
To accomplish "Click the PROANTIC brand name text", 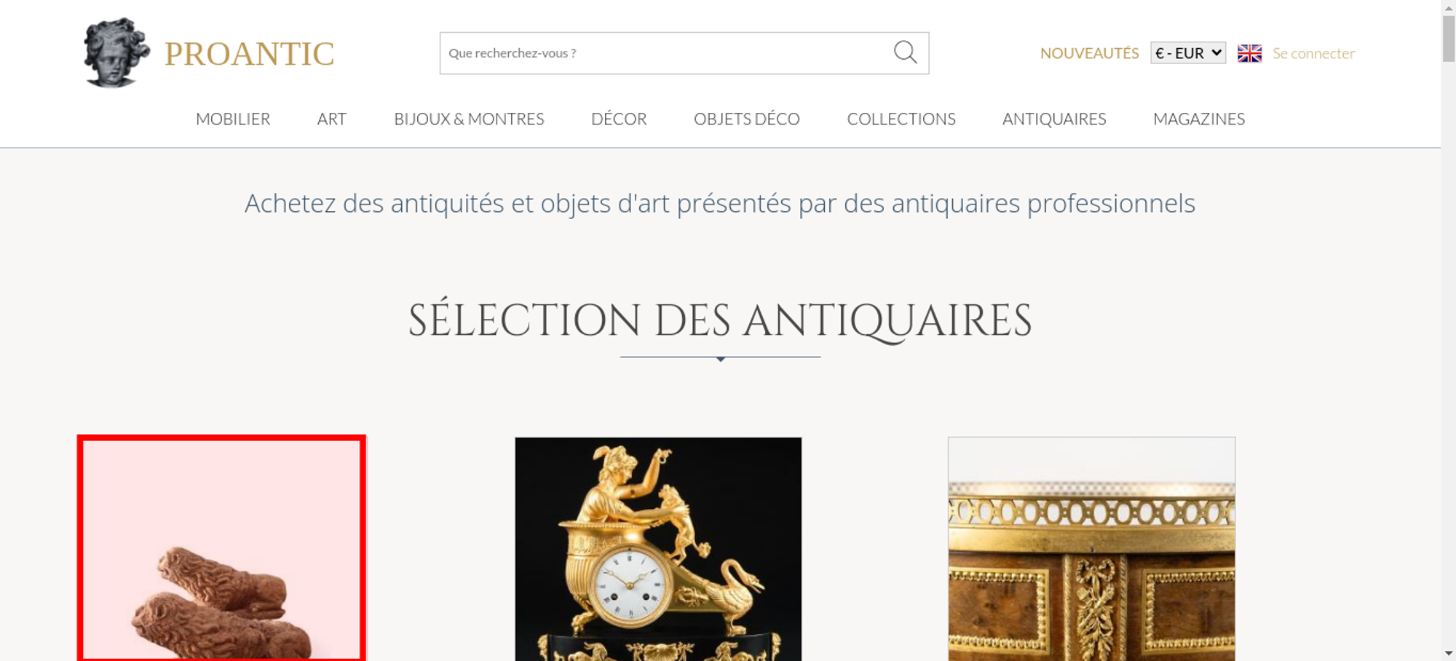I will tap(249, 54).
